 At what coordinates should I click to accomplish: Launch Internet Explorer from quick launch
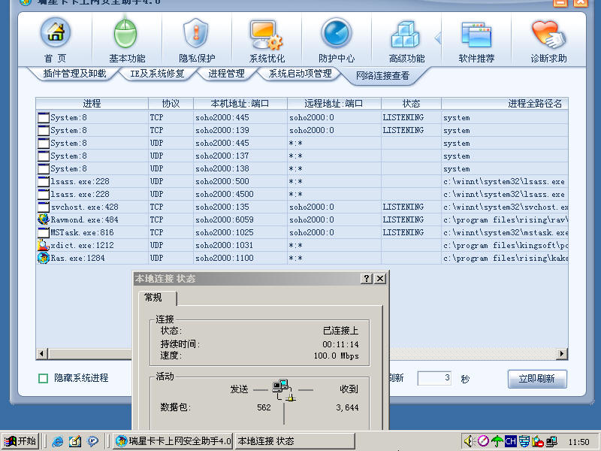click(58, 441)
